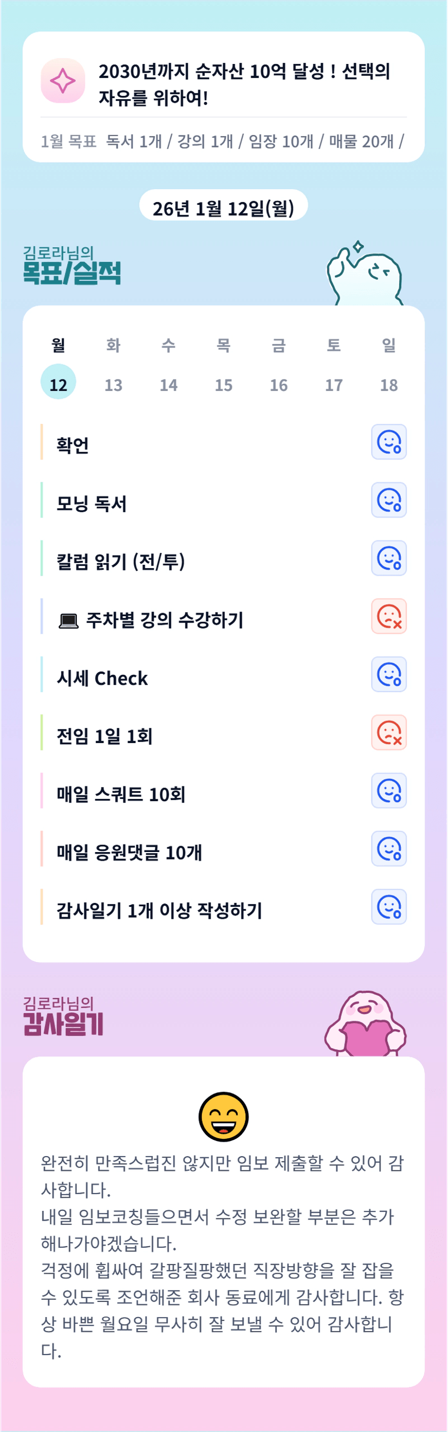Select Tuesday 13 in the week row
The width and height of the screenshot is (448, 1432).
tap(113, 384)
